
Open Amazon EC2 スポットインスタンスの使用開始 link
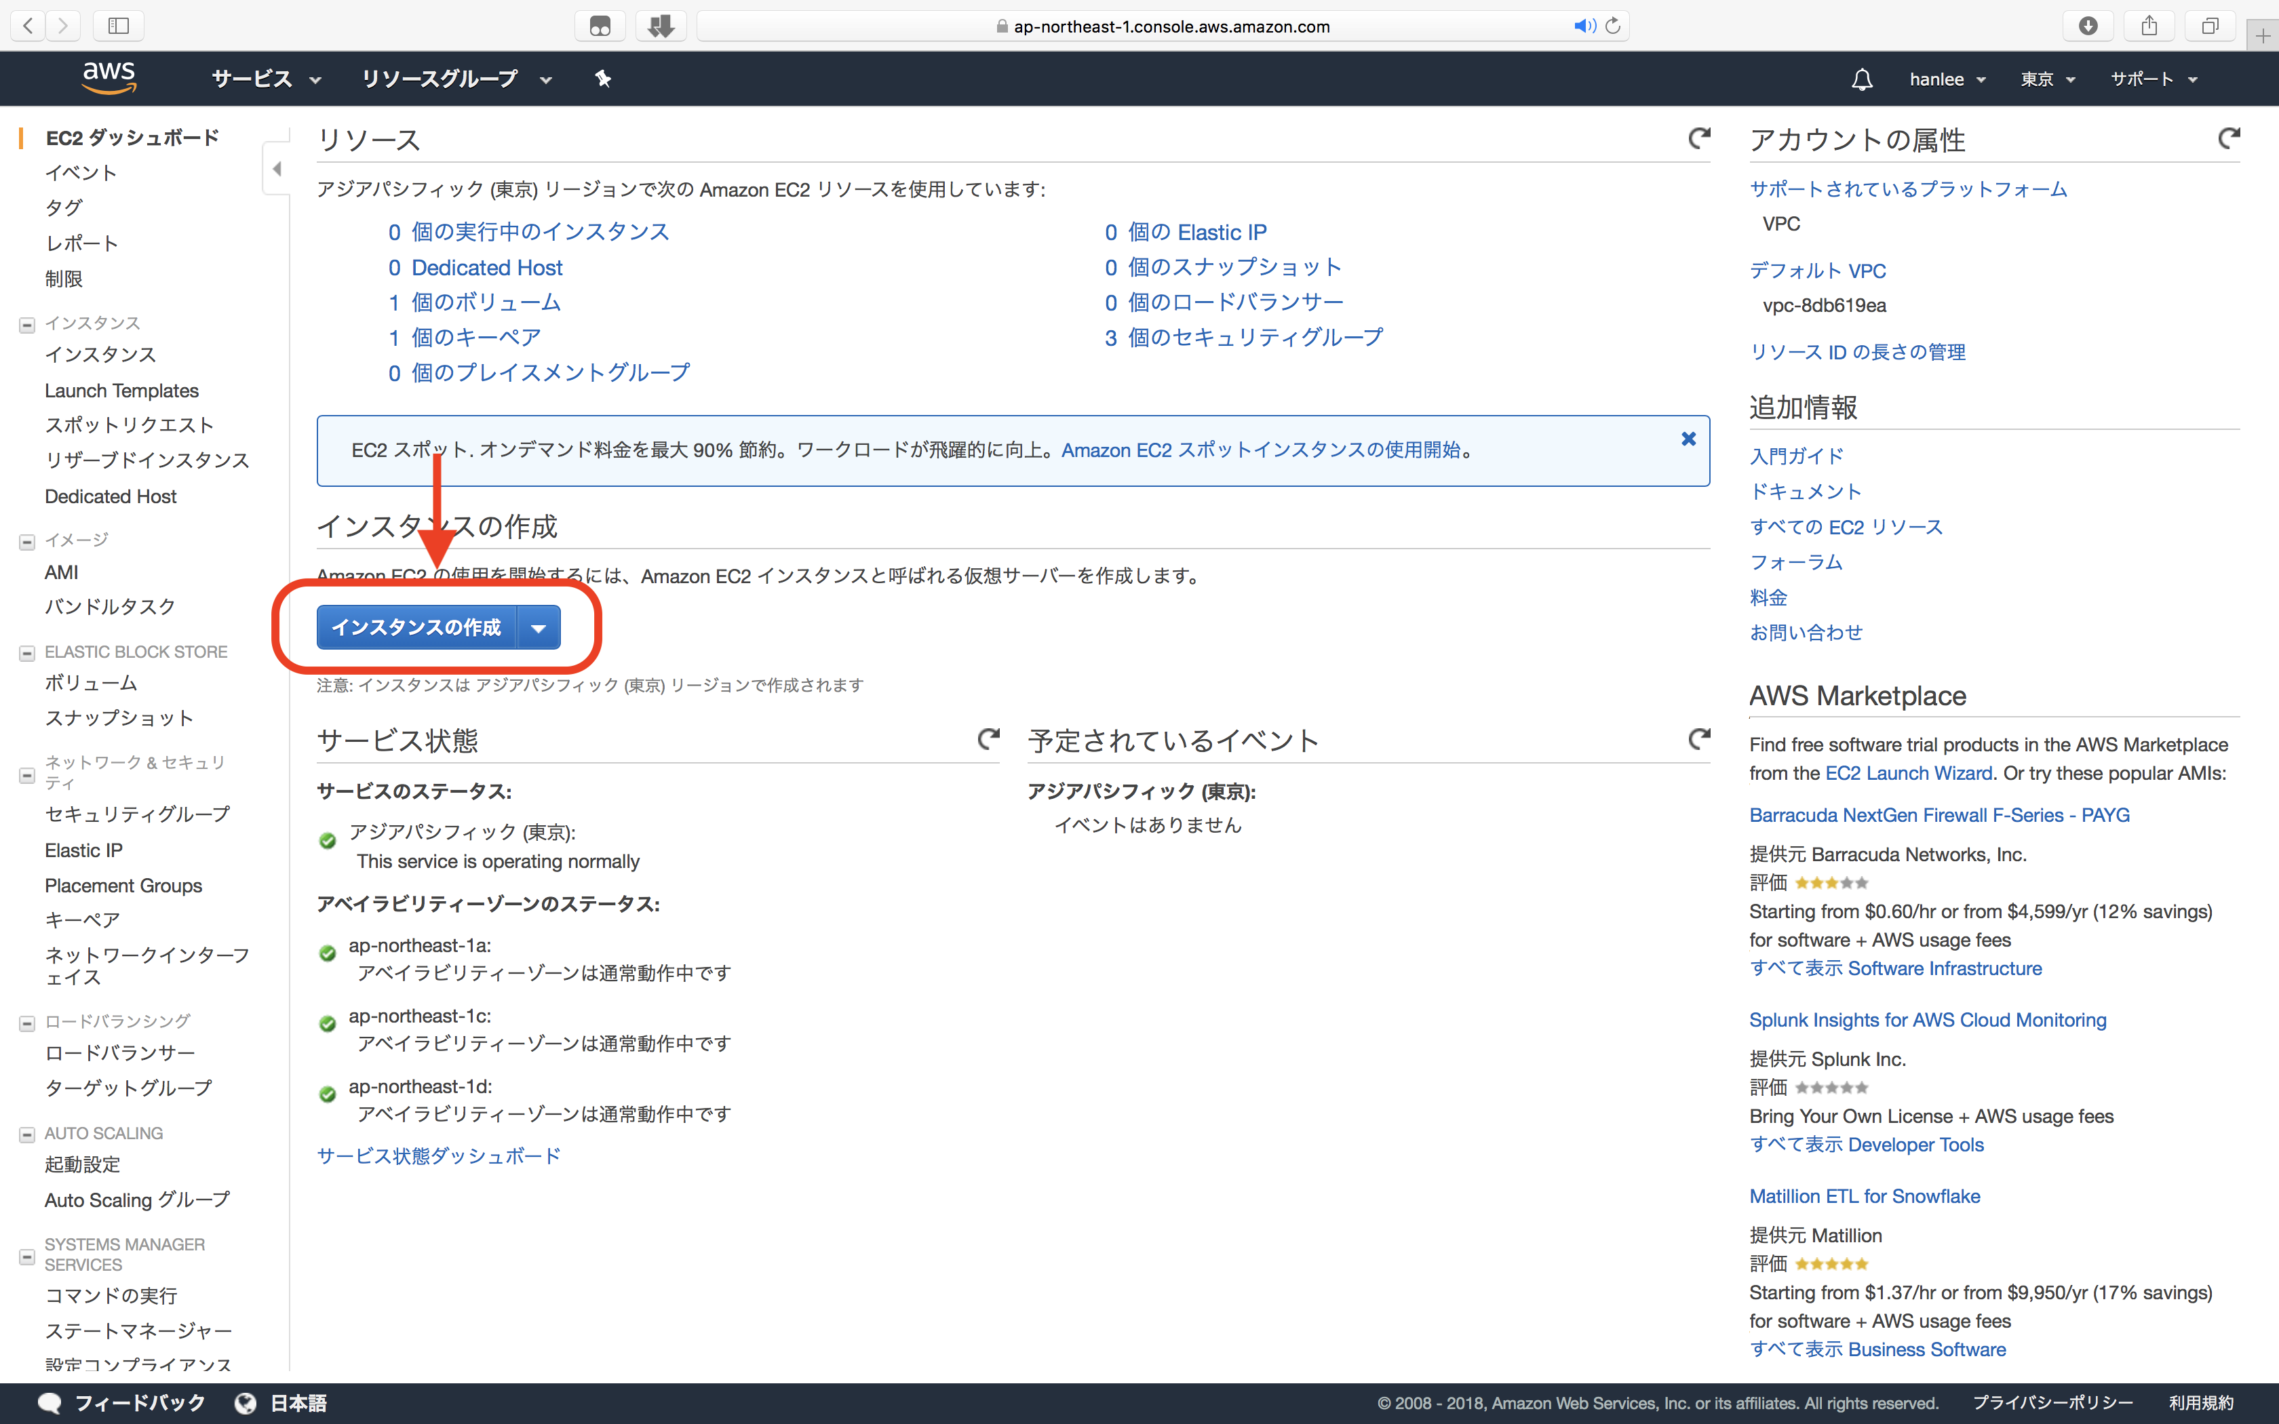coord(1261,450)
